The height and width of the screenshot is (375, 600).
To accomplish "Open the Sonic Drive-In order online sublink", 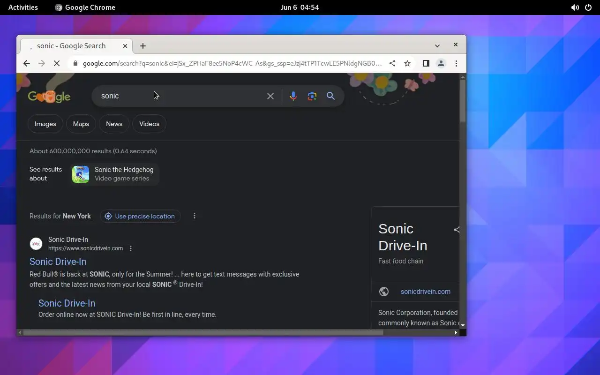I will point(67,303).
